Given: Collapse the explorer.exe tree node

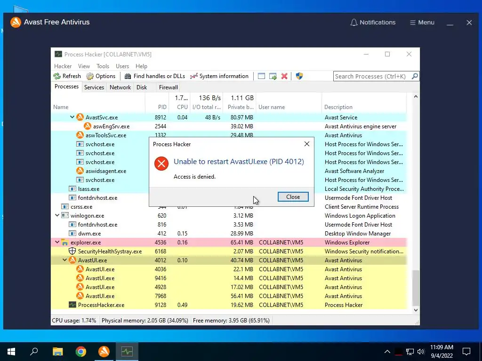Looking at the screenshot, I should [x=57, y=242].
